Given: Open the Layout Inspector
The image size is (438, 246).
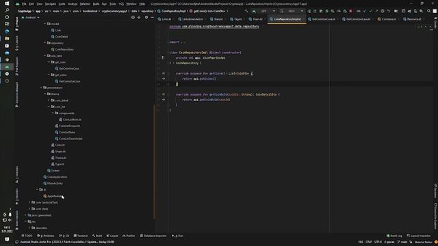Looking at the screenshot, I should point(419,236).
